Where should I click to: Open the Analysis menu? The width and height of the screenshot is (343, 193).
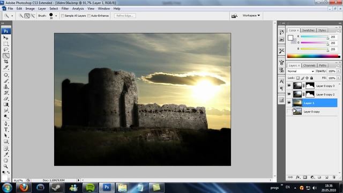[x=78, y=9]
